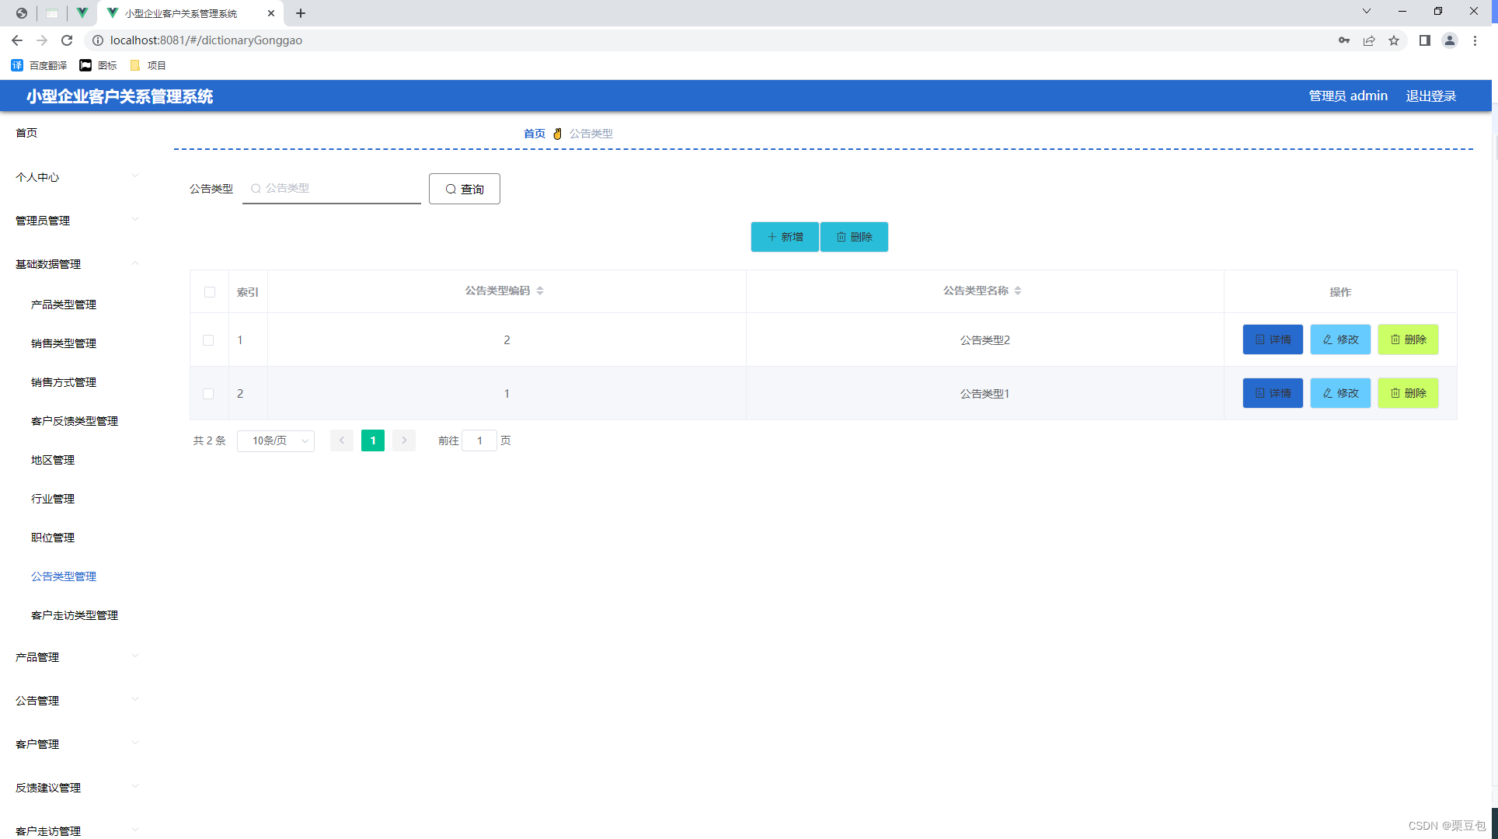Click the row 删除 trash icon for 公告类型2
The height and width of the screenshot is (839, 1498).
[1397, 339]
